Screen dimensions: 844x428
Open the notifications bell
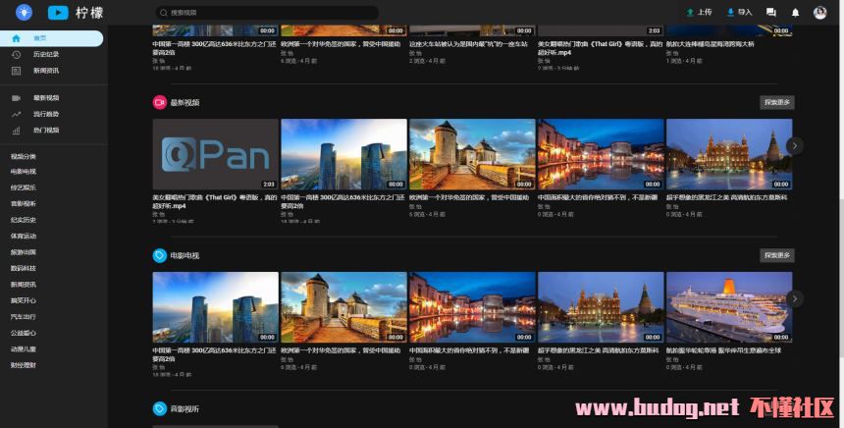click(795, 13)
